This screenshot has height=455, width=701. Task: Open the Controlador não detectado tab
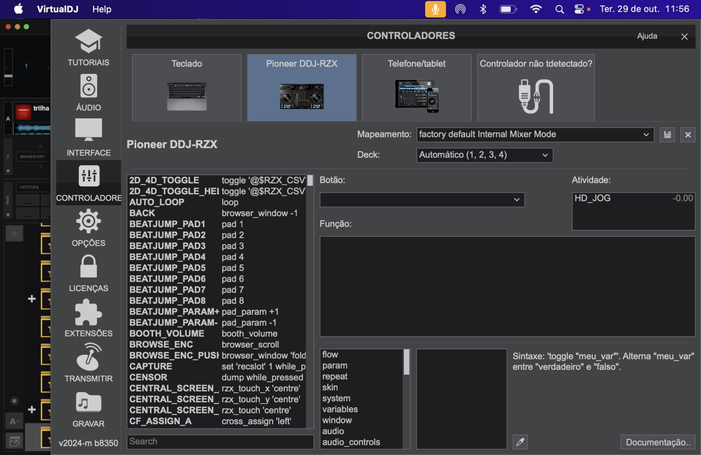point(536,88)
